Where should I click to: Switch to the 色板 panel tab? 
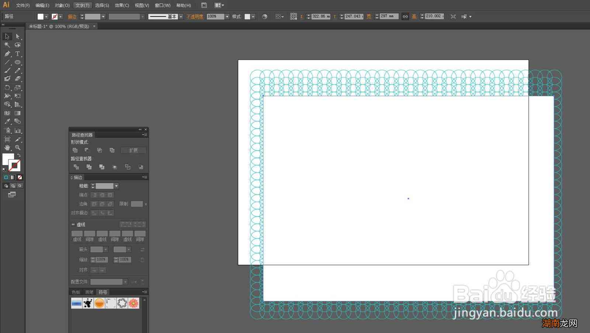click(76, 292)
